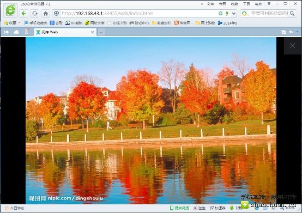The image size is (302, 213).
Task: Click the 100% zoom control in status bar
Action: click(x=287, y=208)
